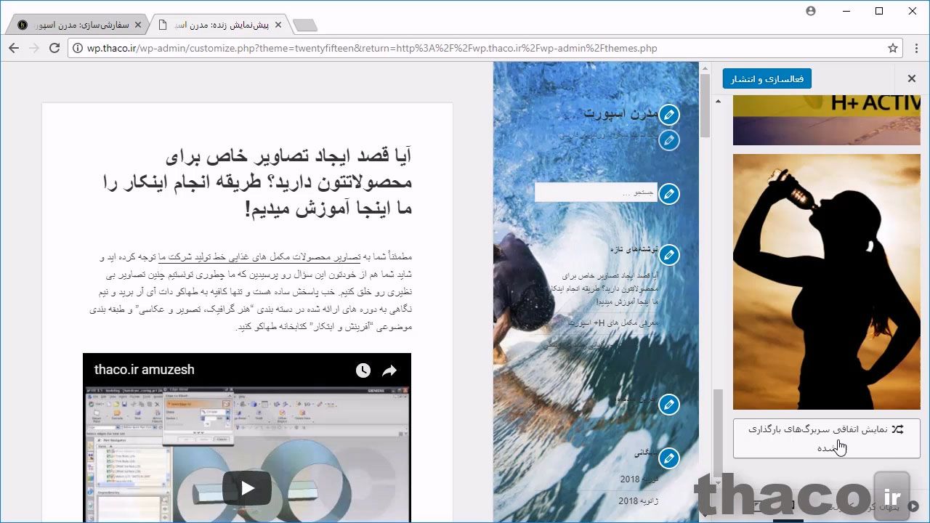Bookmark this page with star icon
The width and height of the screenshot is (930, 523).
click(x=893, y=48)
